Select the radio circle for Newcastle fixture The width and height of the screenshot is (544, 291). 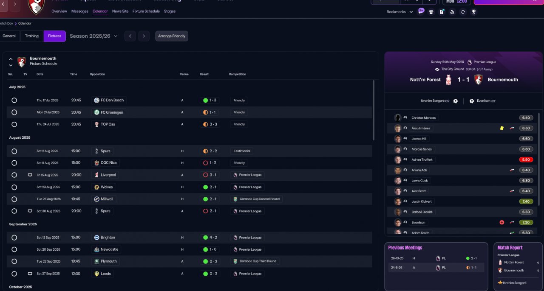(14, 249)
